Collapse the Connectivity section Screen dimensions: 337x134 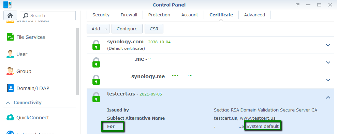coord(9,103)
